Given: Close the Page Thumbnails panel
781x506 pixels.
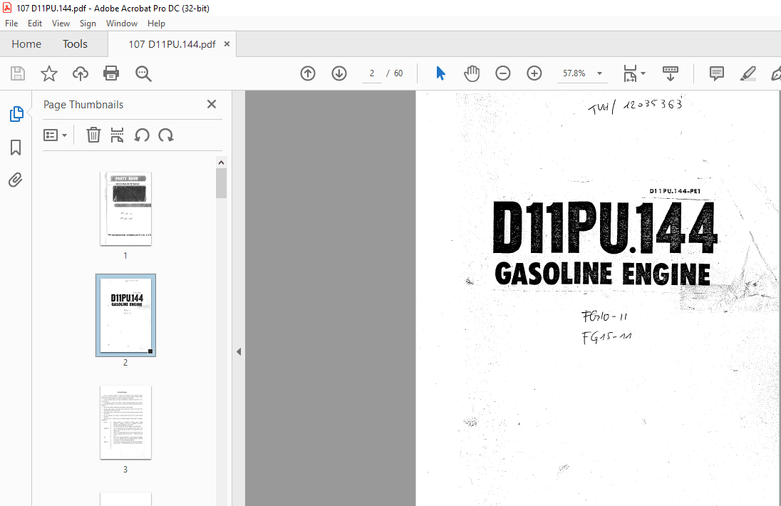Looking at the screenshot, I should (211, 104).
